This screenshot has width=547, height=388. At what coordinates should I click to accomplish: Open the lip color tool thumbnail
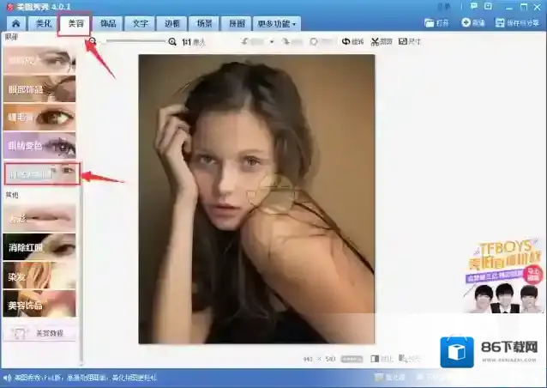coord(39,218)
